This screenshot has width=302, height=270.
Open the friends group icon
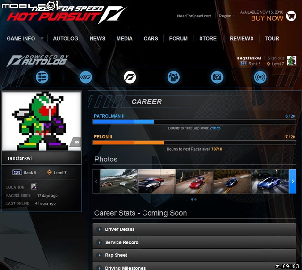[174, 77]
